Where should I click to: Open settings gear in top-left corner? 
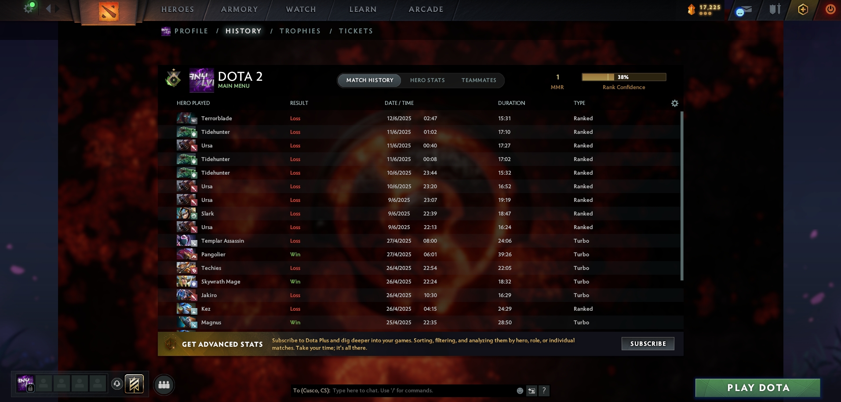[x=29, y=8]
